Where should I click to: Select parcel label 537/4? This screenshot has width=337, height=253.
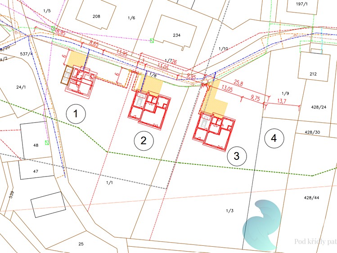pos(27,54)
